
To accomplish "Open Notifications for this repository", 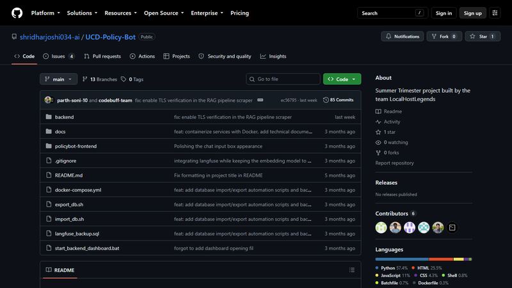I will pos(403,36).
